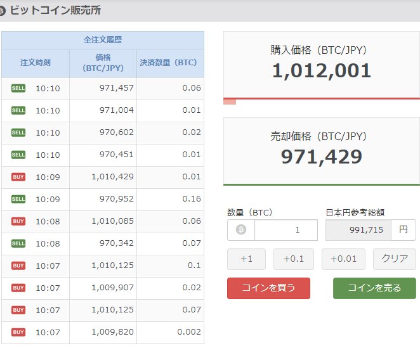Select the 購入価格 (BTC/JPY) price panel
The image size is (420, 353).
(321, 63)
